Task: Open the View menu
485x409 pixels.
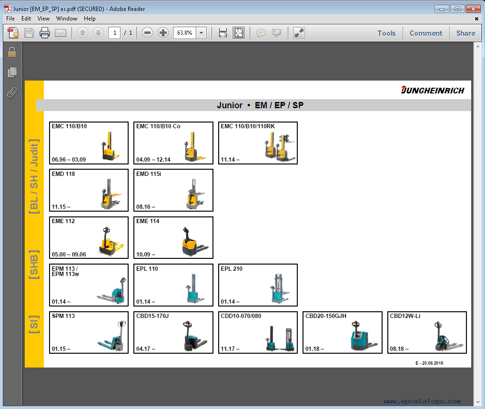Action: click(x=43, y=19)
